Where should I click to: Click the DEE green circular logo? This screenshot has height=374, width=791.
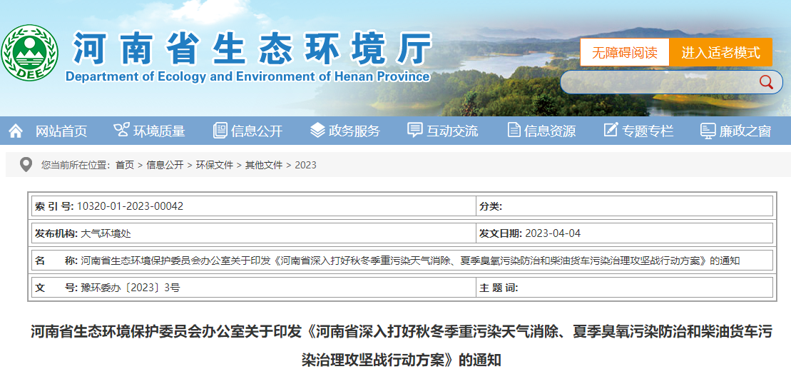[30, 52]
